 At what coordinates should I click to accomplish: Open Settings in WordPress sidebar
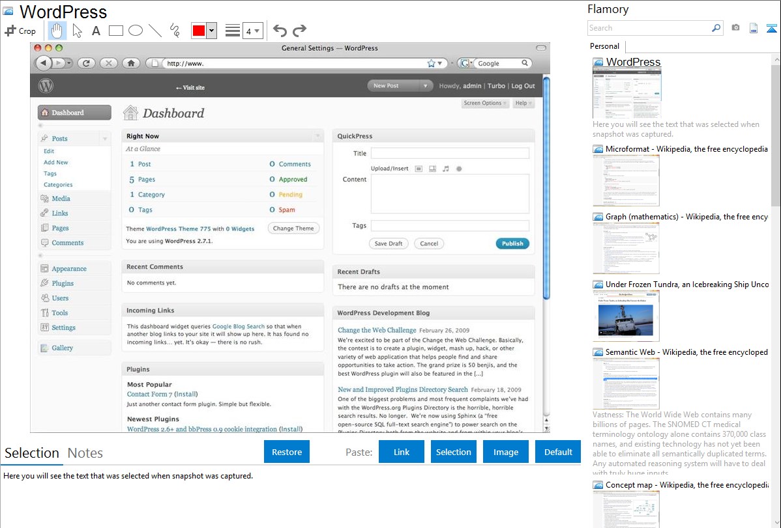pos(63,327)
